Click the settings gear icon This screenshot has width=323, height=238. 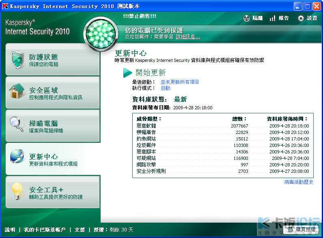pos(301,18)
